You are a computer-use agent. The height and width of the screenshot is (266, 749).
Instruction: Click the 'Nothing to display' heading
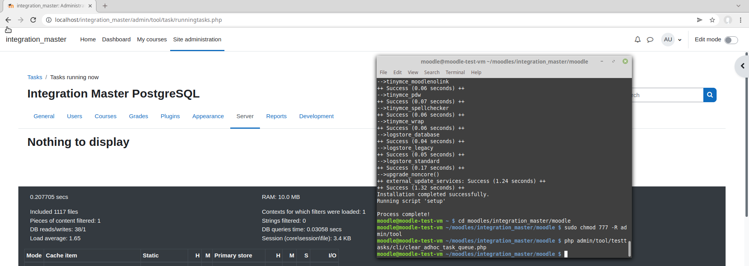78,142
